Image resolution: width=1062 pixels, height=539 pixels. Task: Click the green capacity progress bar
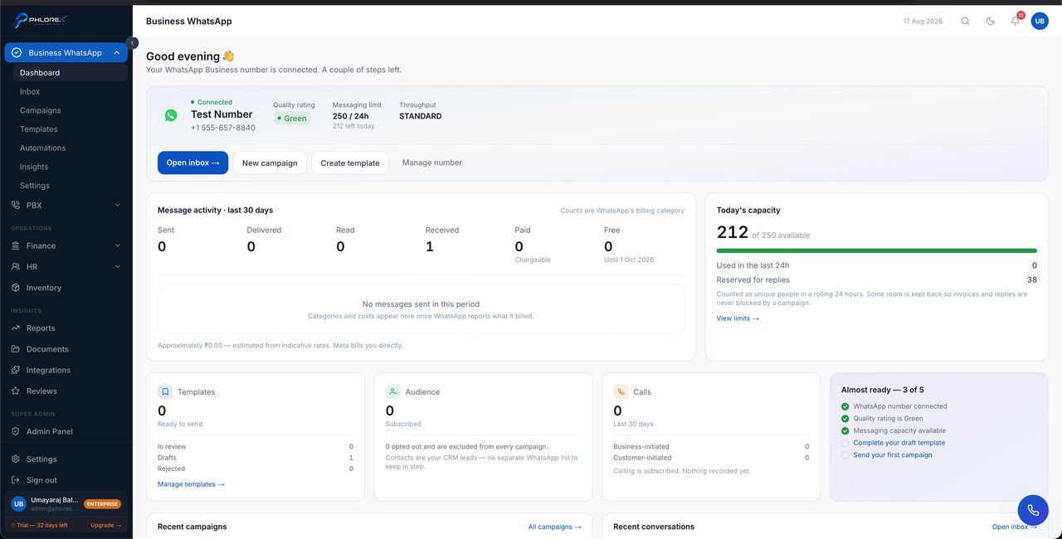coord(877,250)
